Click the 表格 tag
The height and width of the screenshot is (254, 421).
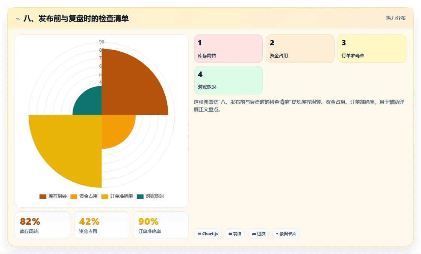(235, 234)
